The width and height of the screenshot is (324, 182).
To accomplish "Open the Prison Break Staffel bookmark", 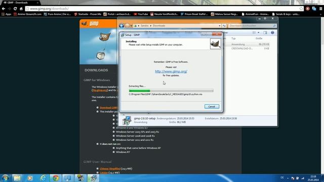I will [194, 14].
